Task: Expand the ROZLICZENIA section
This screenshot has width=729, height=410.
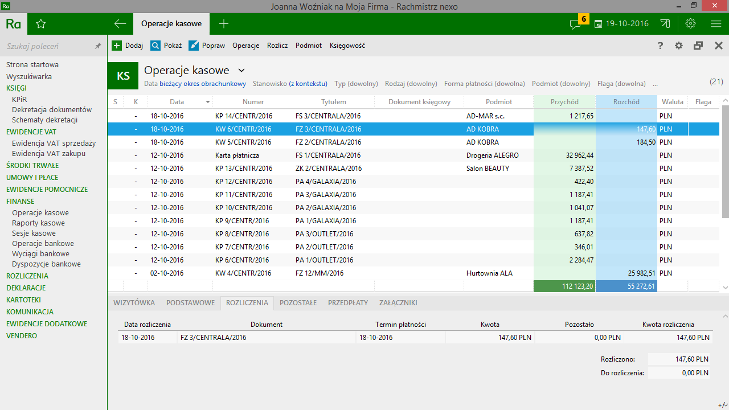Action: click(x=27, y=276)
